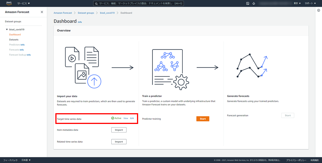Screen dimensions: 322x163
Task: Open the CloudShell terminal icon
Action: pos(247,3)
